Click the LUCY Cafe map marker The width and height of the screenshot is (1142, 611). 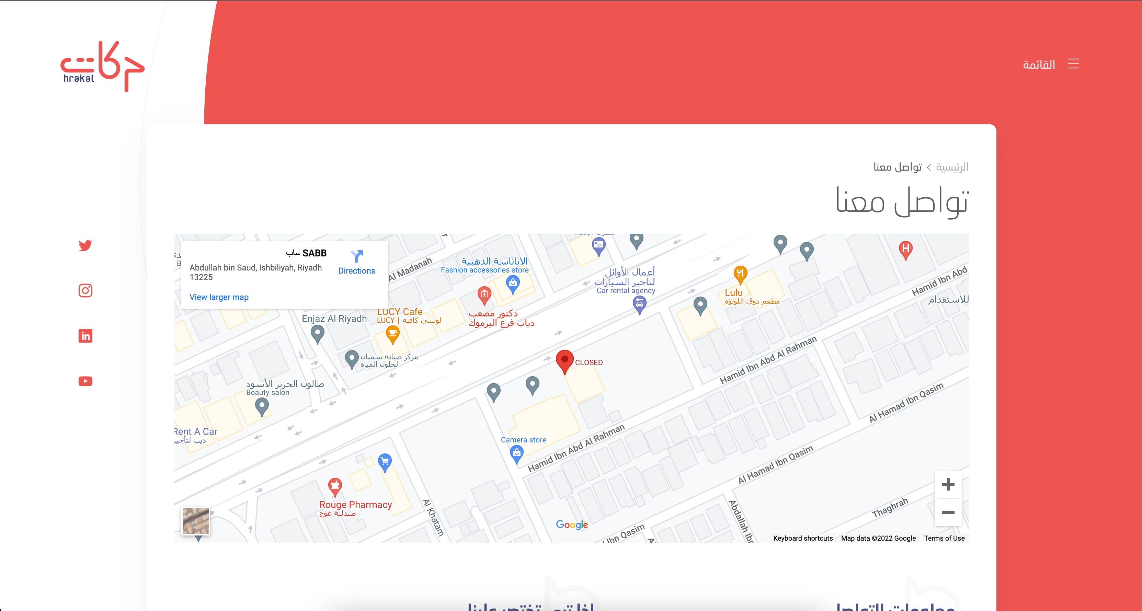pyautogui.click(x=392, y=335)
